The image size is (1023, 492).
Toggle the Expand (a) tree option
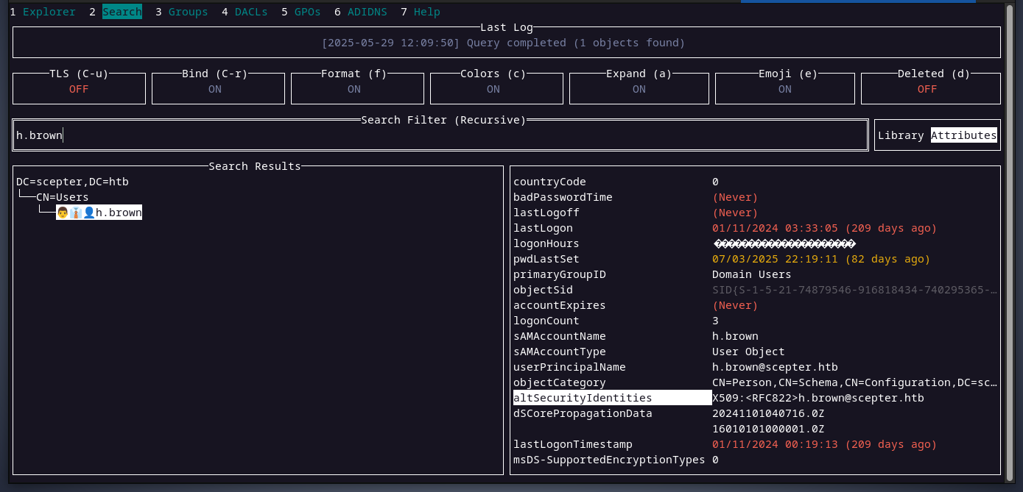[x=639, y=89]
